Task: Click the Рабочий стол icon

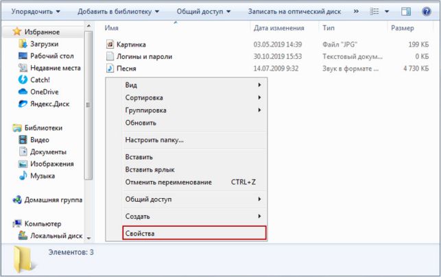Action: [x=23, y=56]
